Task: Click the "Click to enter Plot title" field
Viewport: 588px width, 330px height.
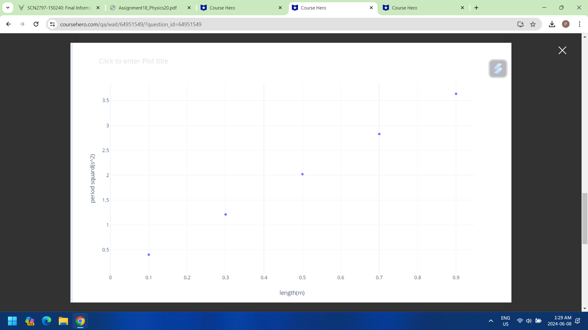Action: tap(133, 61)
